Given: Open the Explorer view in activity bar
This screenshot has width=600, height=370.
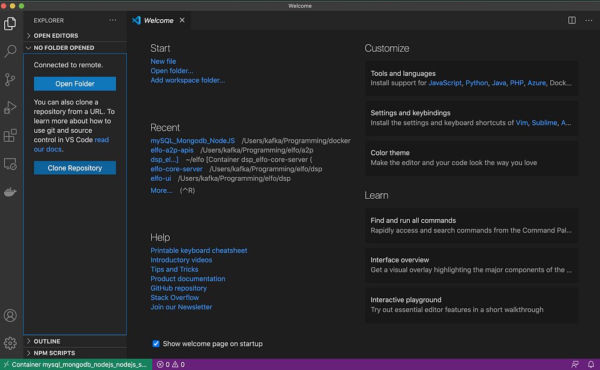Looking at the screenshot, I should pos(10,24).
